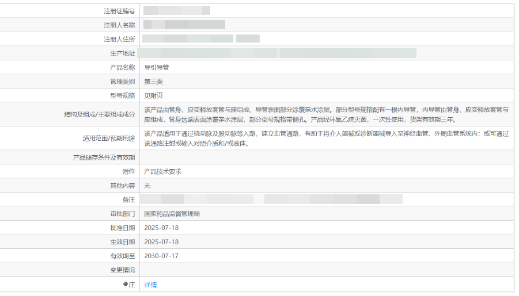Click the value 无 in 其他内容 row
Viewport: 519px width, 296px height.
click(147, 186)
